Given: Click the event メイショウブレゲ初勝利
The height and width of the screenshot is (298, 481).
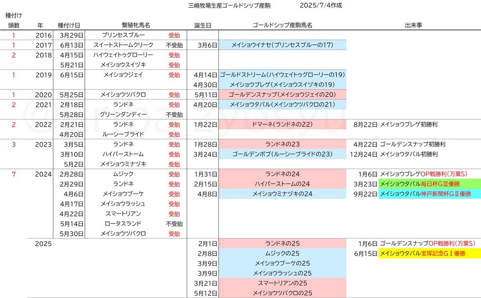Looking at the screenshot, I should 408,125.
